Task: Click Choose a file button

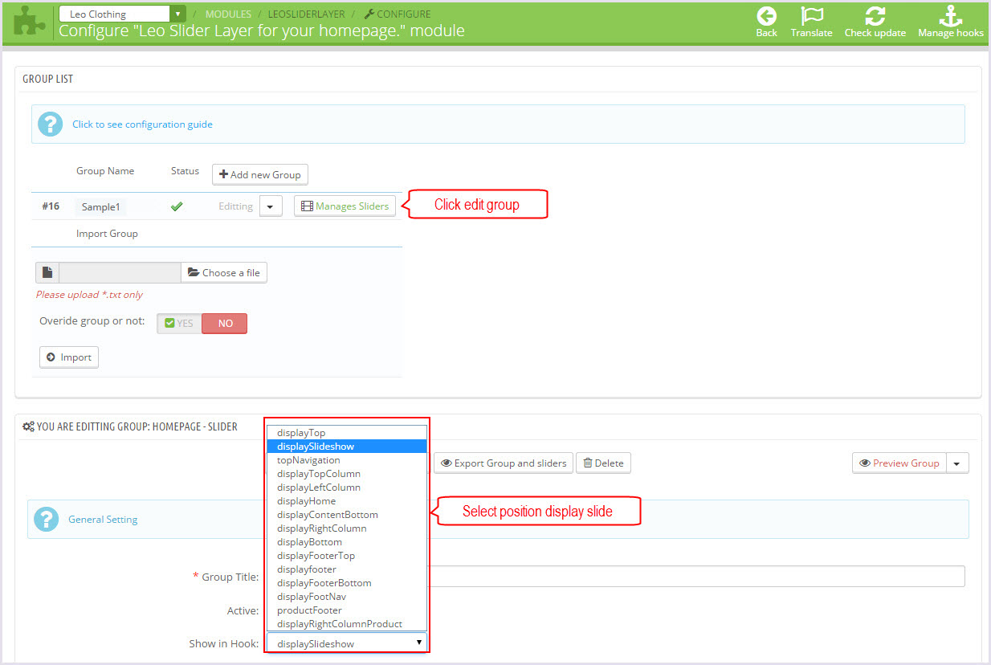Action: tap(224, 273)
